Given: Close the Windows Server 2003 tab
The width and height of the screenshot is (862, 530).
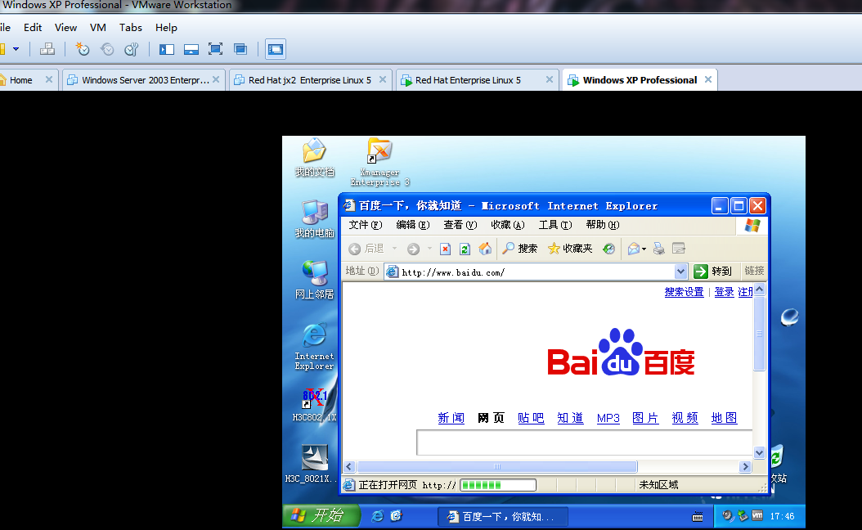Looking at the screenshot, I should 216,79.
